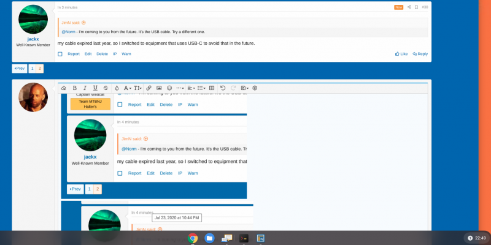Click the remove formatting eraser icon

(64, 88)
